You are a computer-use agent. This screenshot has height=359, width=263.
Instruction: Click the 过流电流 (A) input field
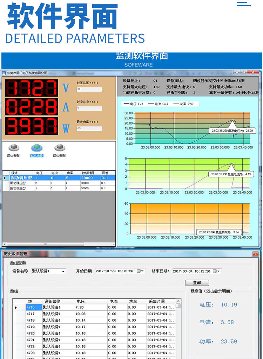click(x=89, y=109)
